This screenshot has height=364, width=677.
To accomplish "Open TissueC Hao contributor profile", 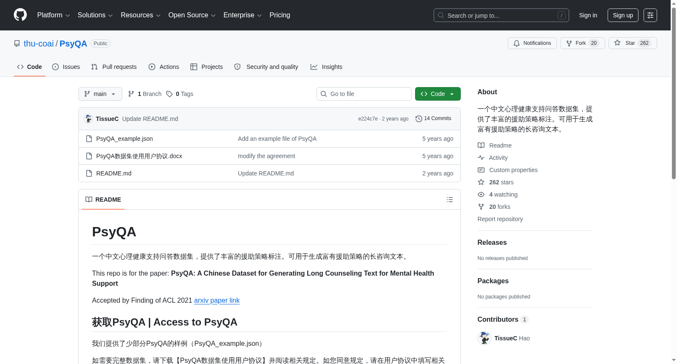I will [x=512, y=338].
